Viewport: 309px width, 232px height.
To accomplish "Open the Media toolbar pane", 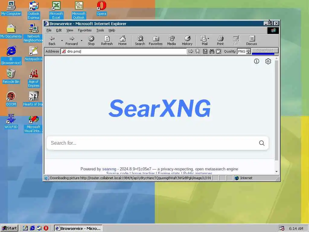I will 171,41.
